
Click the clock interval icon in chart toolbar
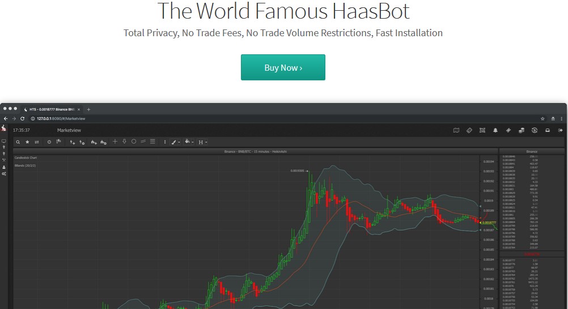(x=49, y=142)
